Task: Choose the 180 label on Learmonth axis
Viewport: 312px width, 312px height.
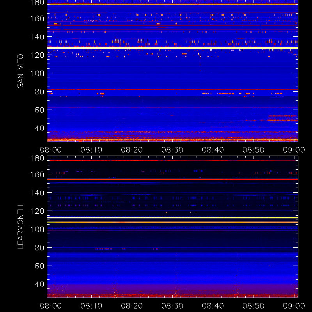Action: (37, 158)
